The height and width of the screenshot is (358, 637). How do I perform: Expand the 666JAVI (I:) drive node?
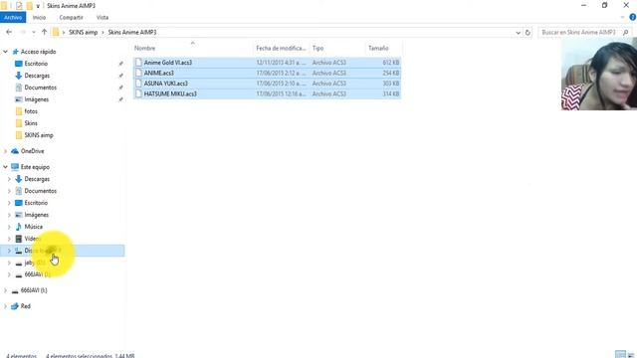point(5,290)
